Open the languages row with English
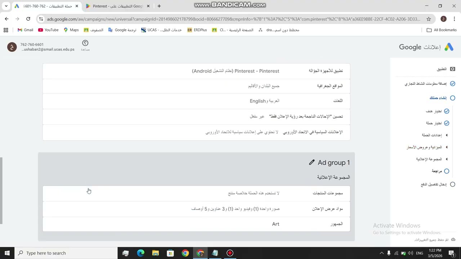Image resolution: width=461 pixels, height=259 pixels. (x=196, y=101)
